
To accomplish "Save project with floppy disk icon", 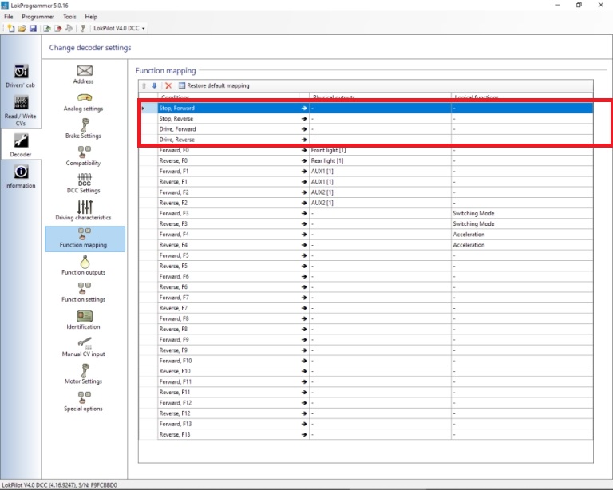I will coord(33,28).
